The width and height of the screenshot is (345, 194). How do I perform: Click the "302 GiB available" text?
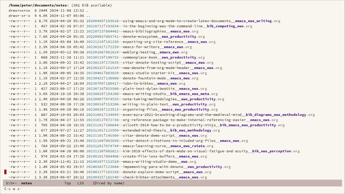coord(92,5)
